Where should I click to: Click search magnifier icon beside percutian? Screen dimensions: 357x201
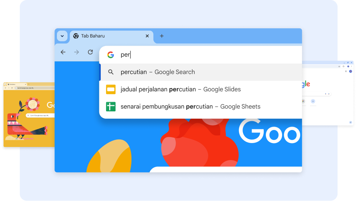(111, 72)
